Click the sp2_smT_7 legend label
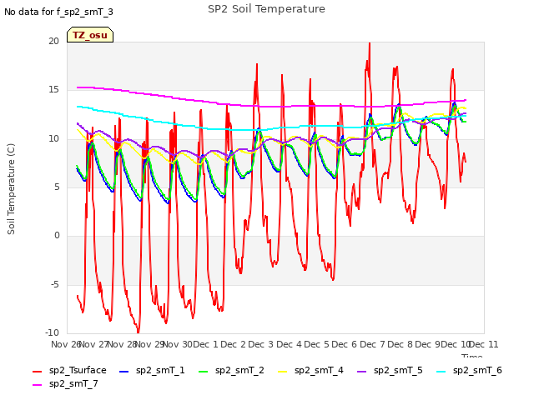 pyautogui.click(x=73, y=383)
